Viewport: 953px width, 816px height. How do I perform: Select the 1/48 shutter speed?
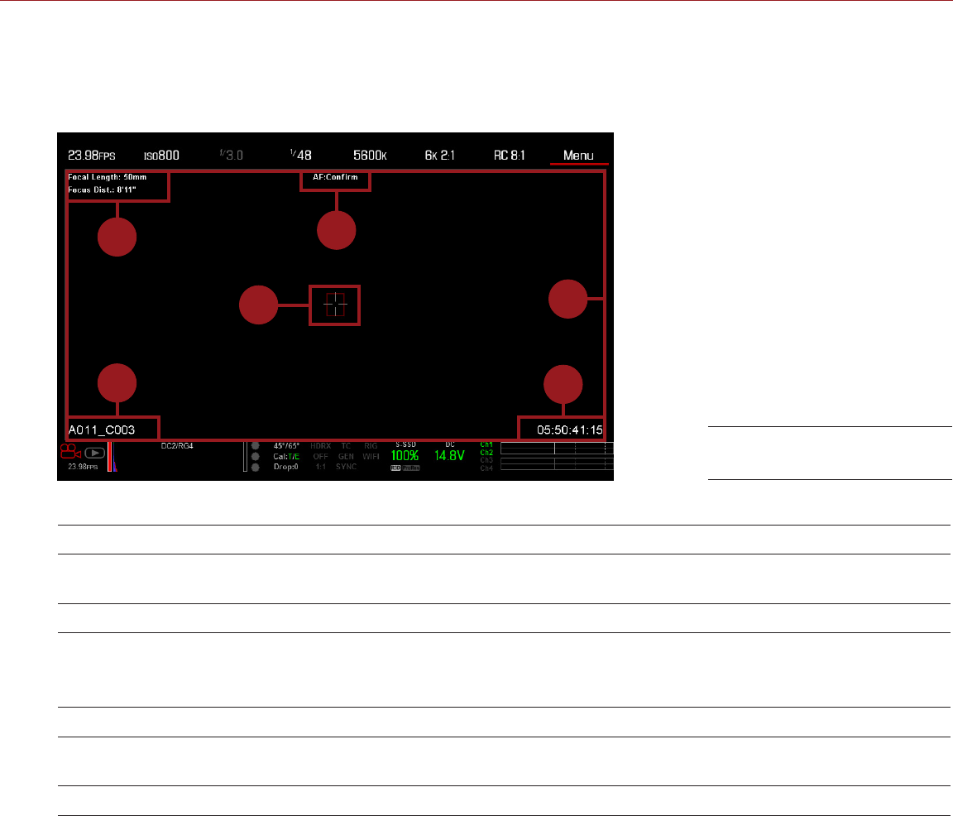(x=301, y=156)
